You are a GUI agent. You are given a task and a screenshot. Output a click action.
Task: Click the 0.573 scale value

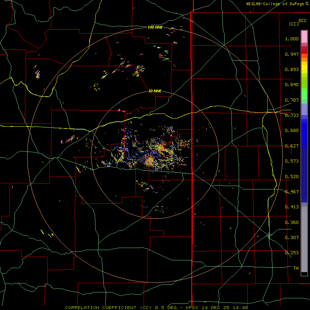tap(292, 161)
